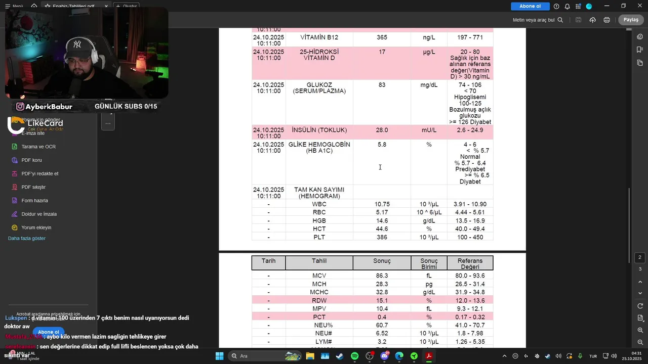The width and height of the screenshot is (648, 364).
Task: Expand tools list with Daha fazla göster
Action: pyautogui.click(x=27, y=238)
